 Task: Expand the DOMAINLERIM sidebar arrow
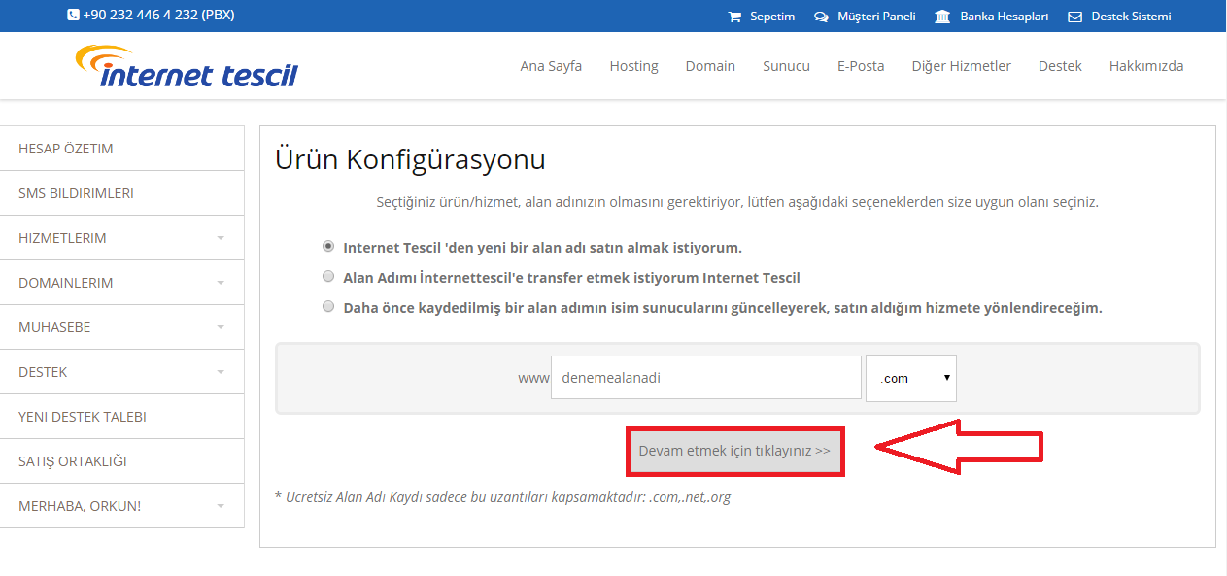[221, 283]
